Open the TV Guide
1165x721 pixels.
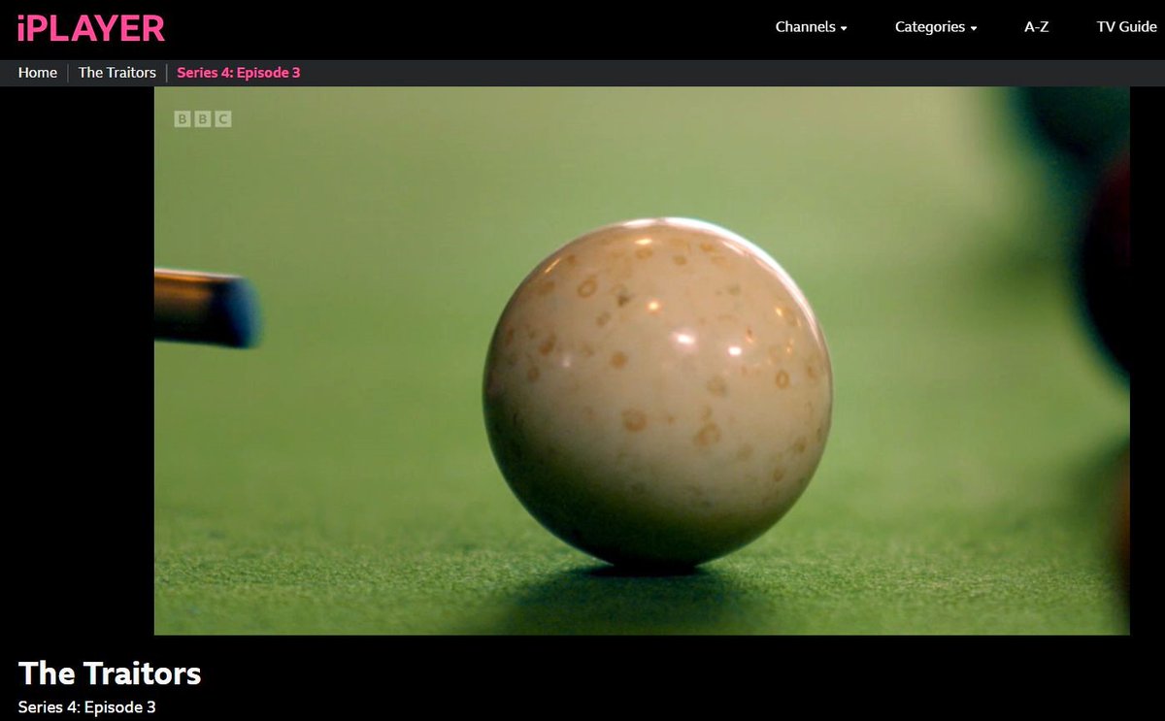click(x=1126, y=27)
